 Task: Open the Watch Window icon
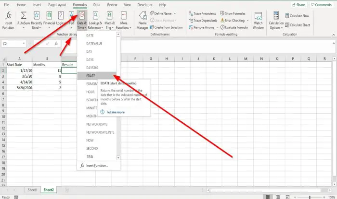pos(258,16)
